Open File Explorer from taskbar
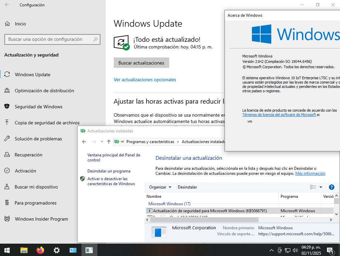Screen dimensions: 340x256 click(x=24, y=250)
